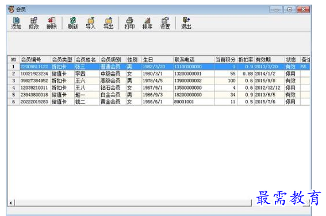Close the 会员 window

[x=304, y=10]
